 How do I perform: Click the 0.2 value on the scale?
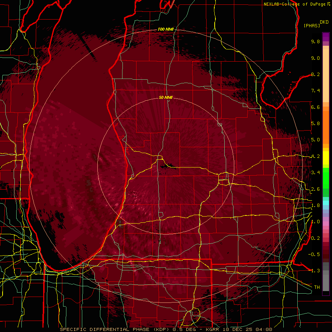[x=315, y=238]
